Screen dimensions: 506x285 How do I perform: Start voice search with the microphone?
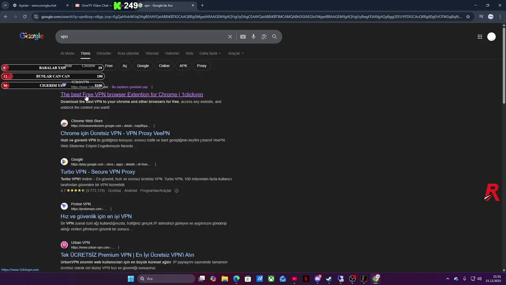click(254, 37)
